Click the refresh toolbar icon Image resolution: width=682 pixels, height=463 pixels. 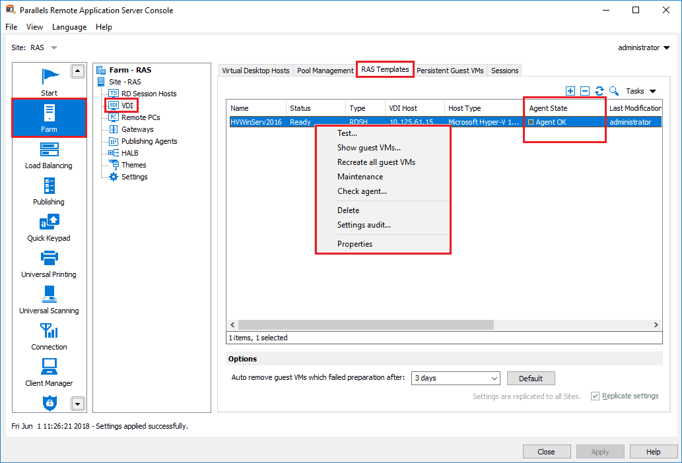(x=599, y=91)
